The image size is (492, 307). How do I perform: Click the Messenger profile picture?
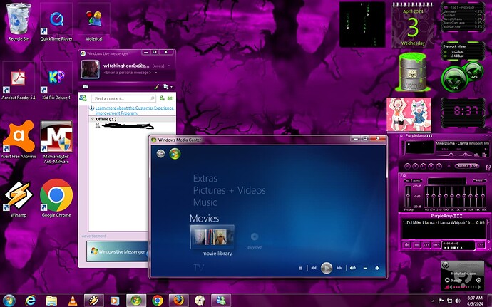point(90,69)
